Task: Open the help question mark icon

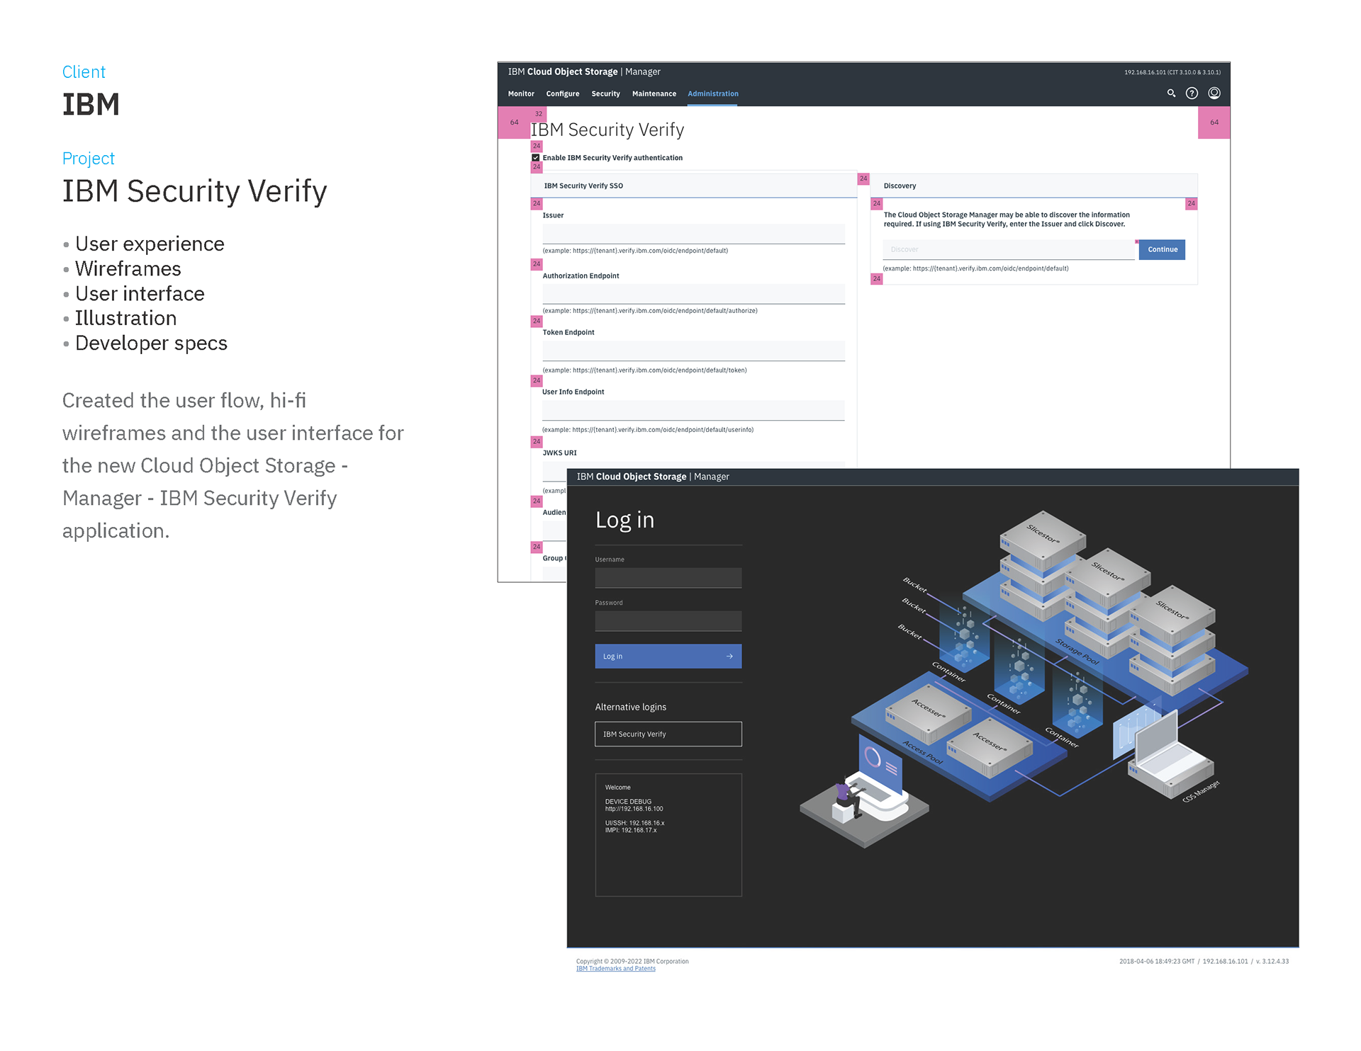Action: pyautogui.click(x=1192, y=93)
